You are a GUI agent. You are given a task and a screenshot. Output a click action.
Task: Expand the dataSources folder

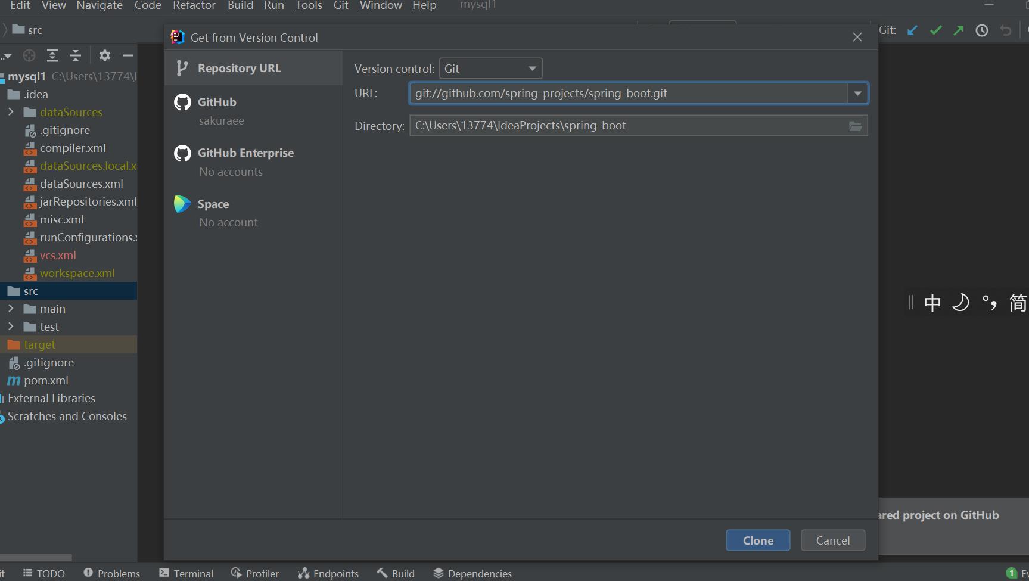click(11, 112)
